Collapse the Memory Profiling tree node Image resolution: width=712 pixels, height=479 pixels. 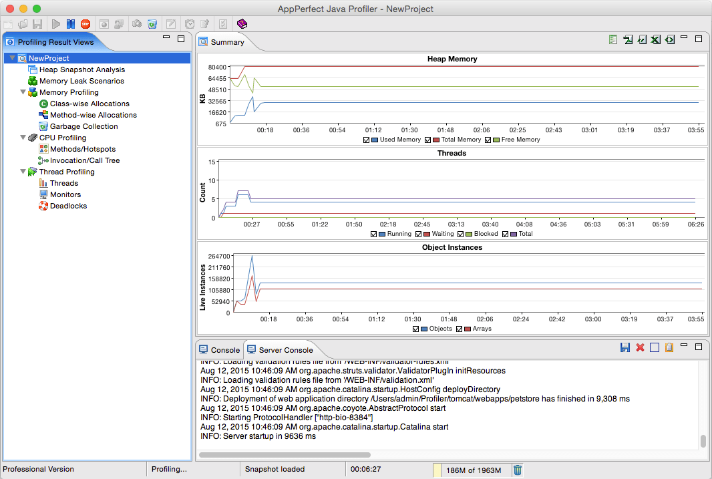[23, 92]
